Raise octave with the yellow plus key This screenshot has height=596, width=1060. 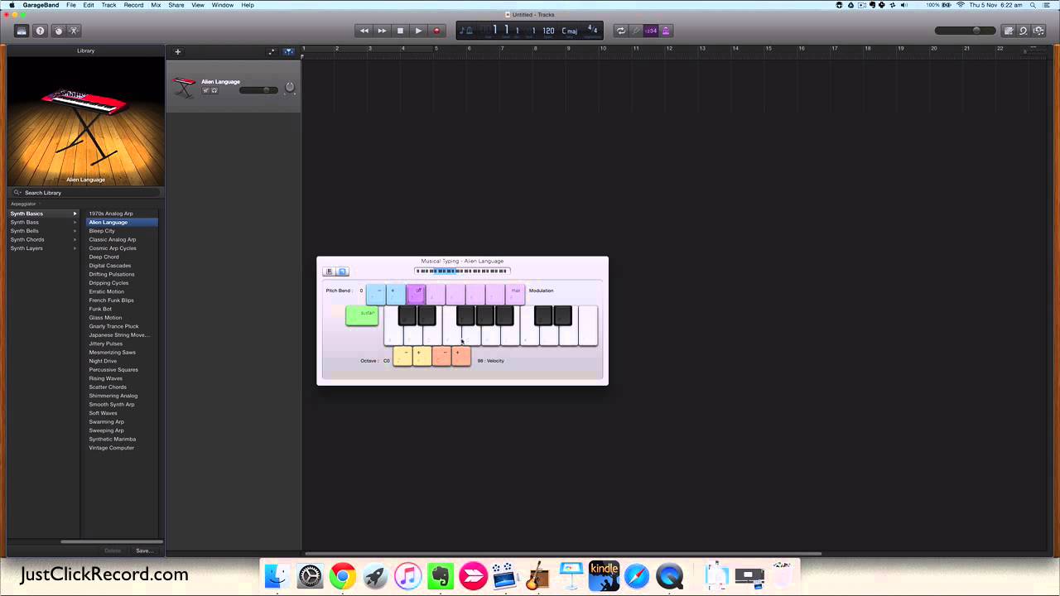click(x=422, y=356)
